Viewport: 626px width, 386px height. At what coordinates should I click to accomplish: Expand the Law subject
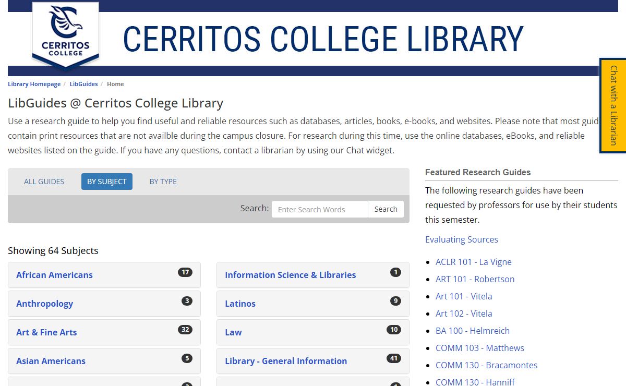313,332
